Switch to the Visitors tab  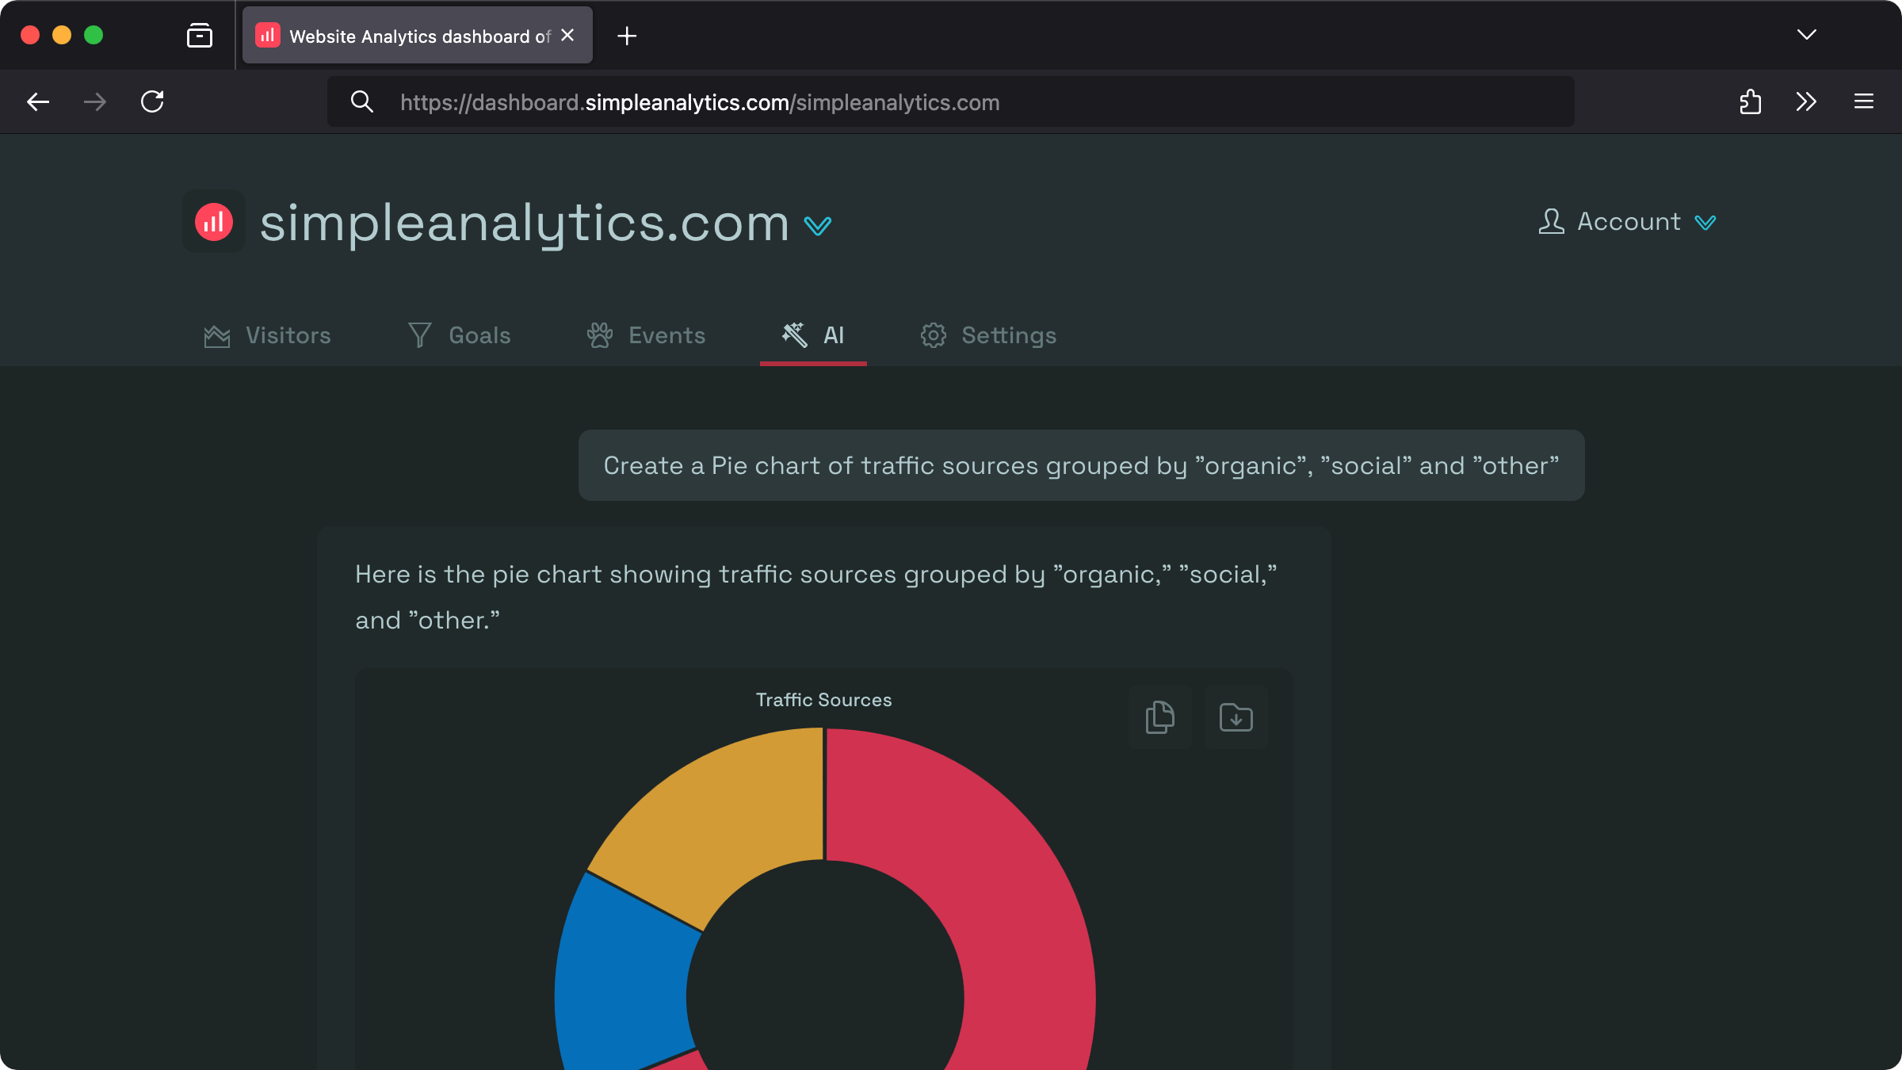[x=267, y=336]
